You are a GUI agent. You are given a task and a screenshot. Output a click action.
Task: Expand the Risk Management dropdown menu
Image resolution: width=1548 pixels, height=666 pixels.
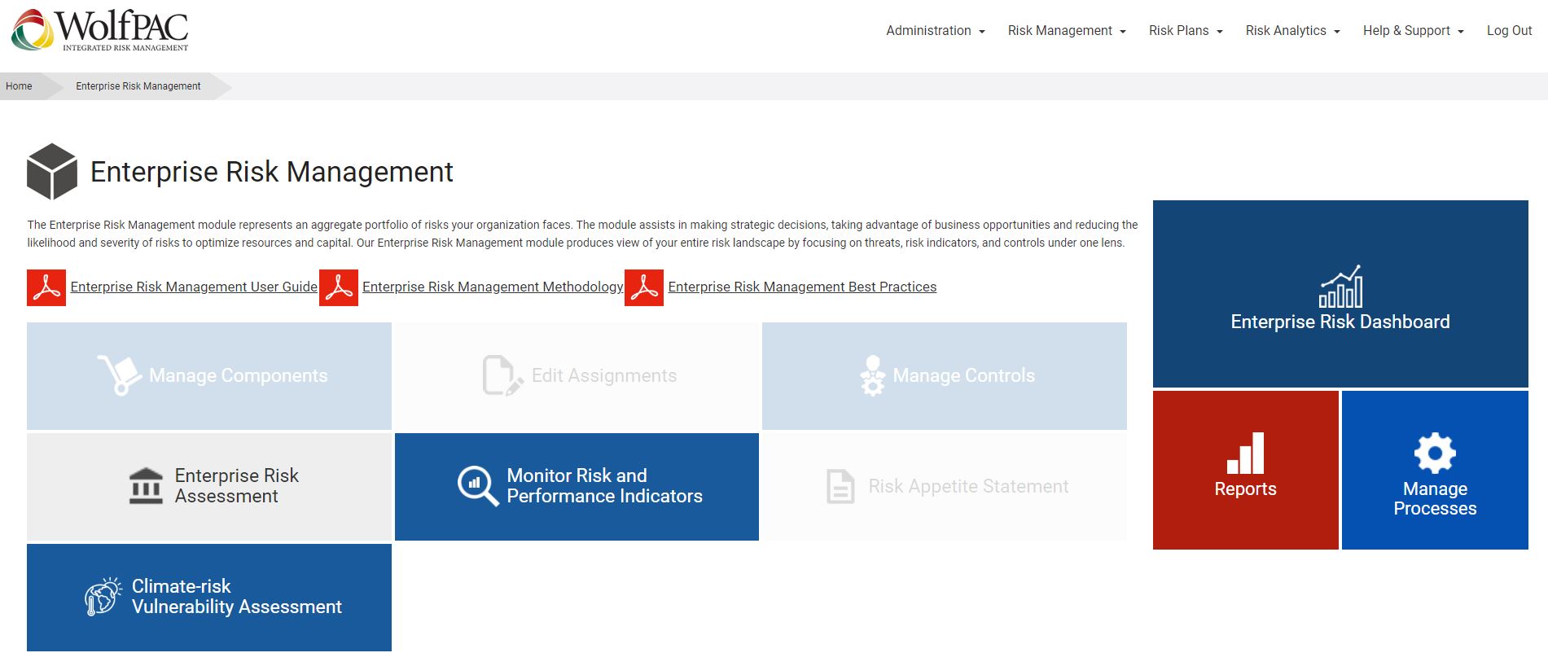pos(1066,31)
